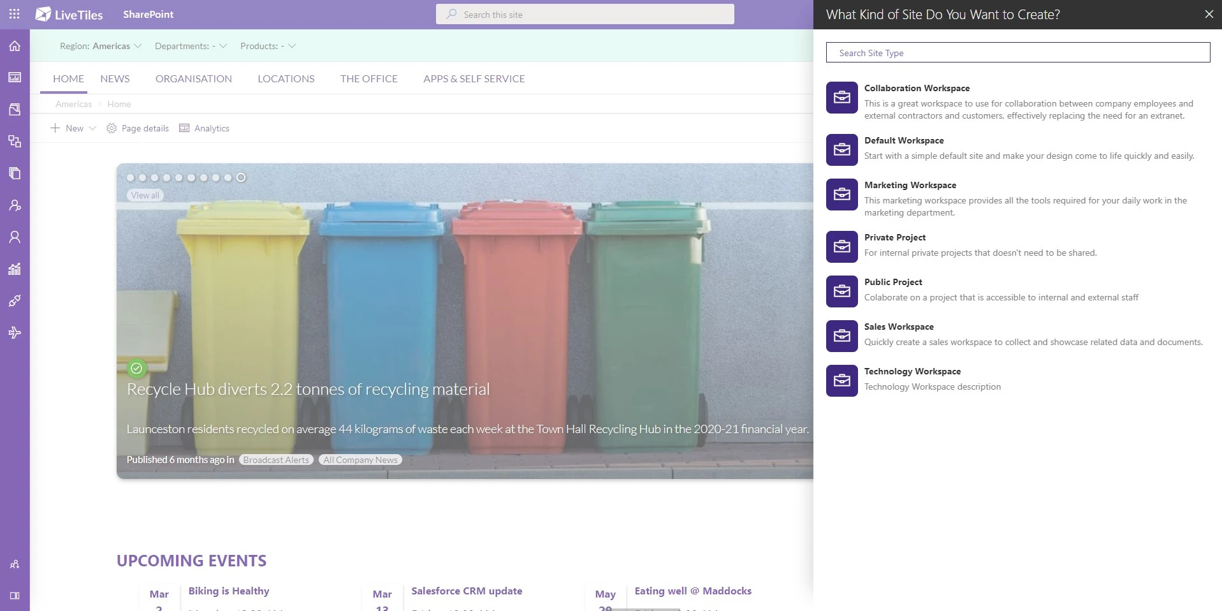The image size is (1222, 611).
Task: Open the people search icon in sidebar
Action: (15, 205)
